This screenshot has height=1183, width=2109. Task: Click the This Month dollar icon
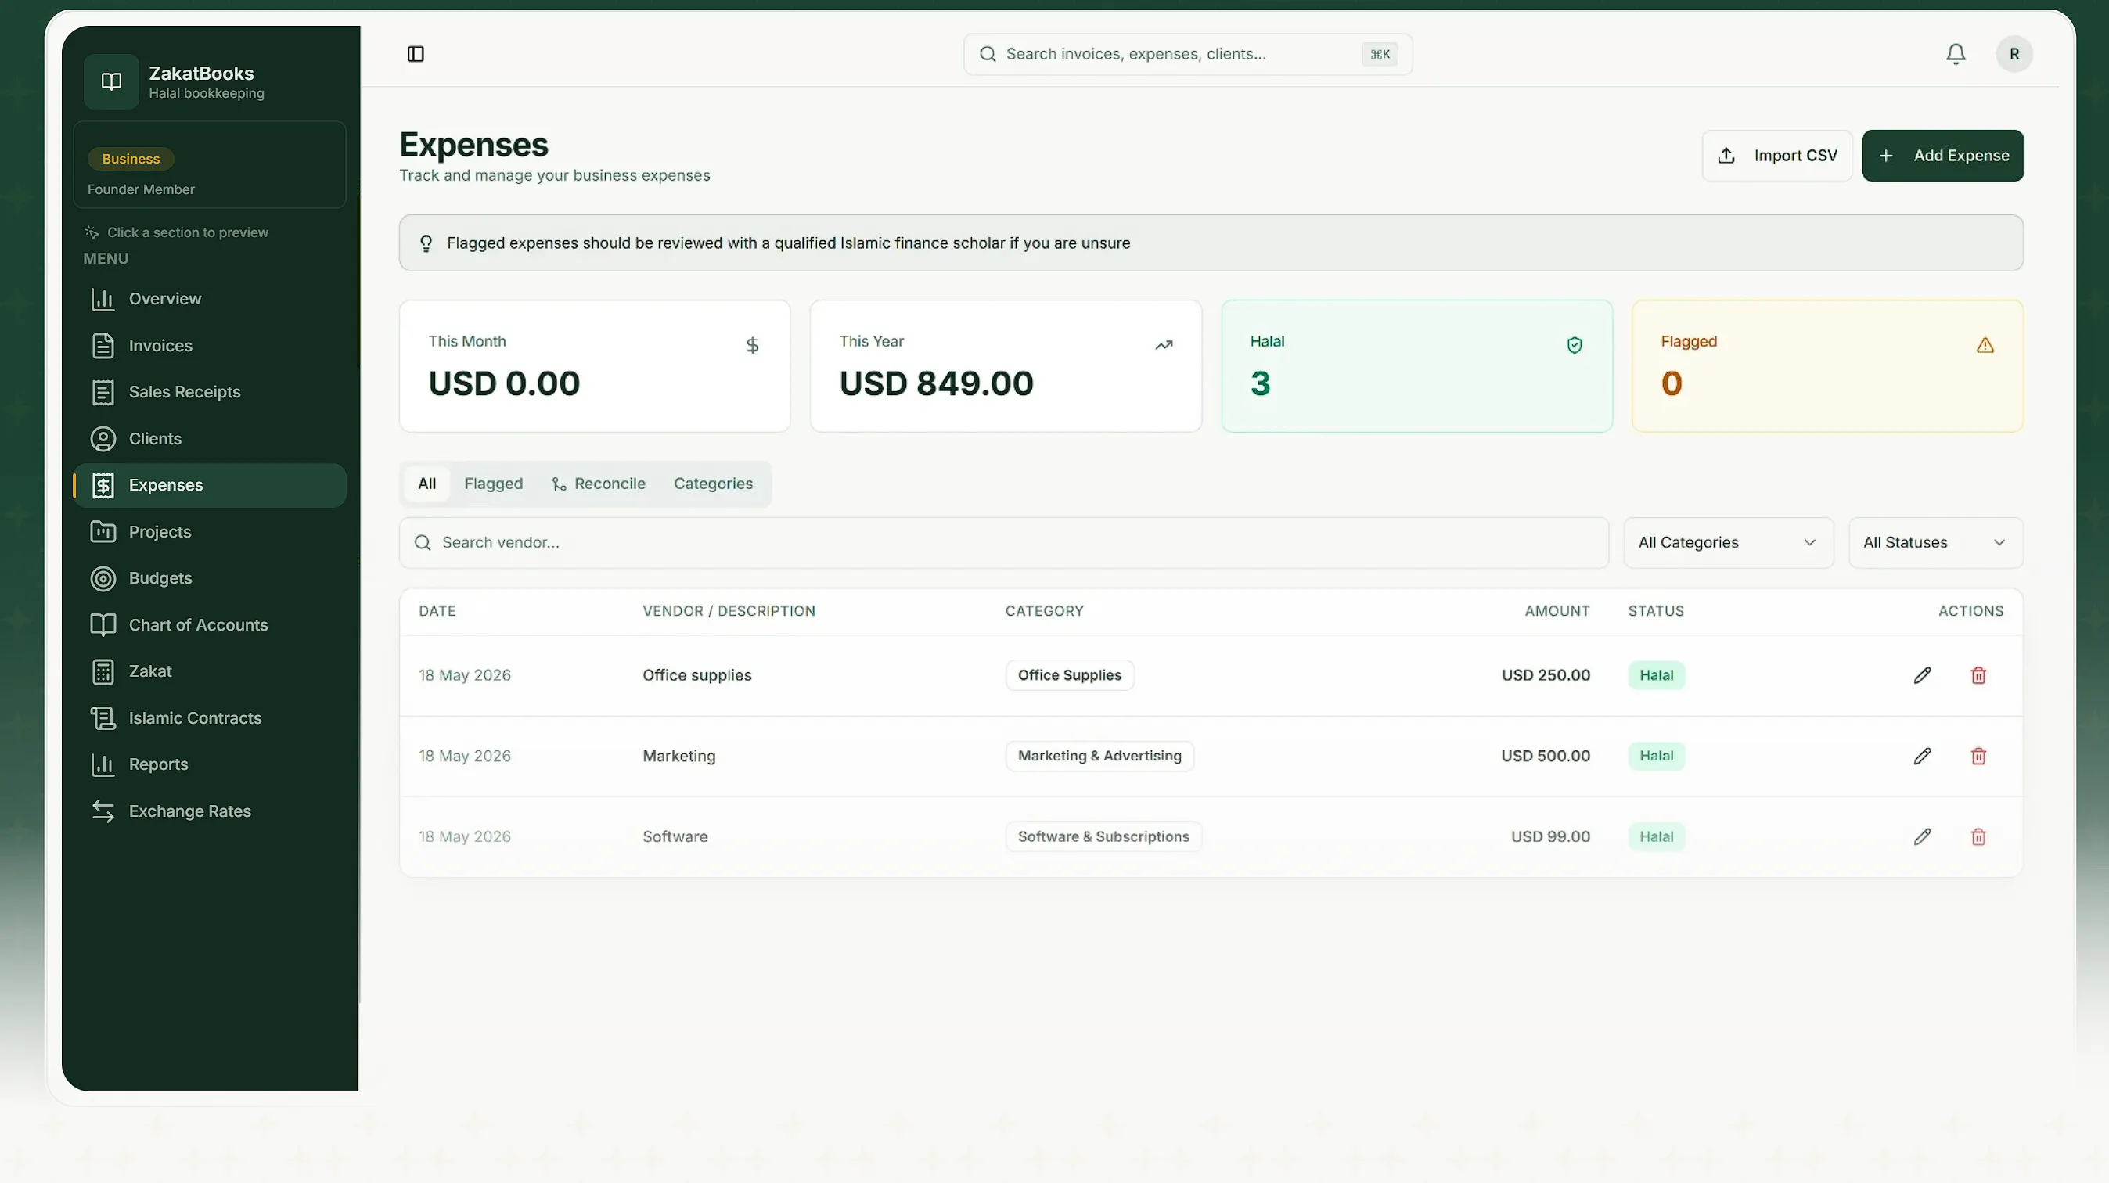pos(751,346)
